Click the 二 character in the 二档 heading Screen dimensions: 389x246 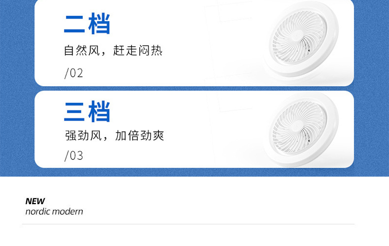pyautogui.click(x=75, y=24)
